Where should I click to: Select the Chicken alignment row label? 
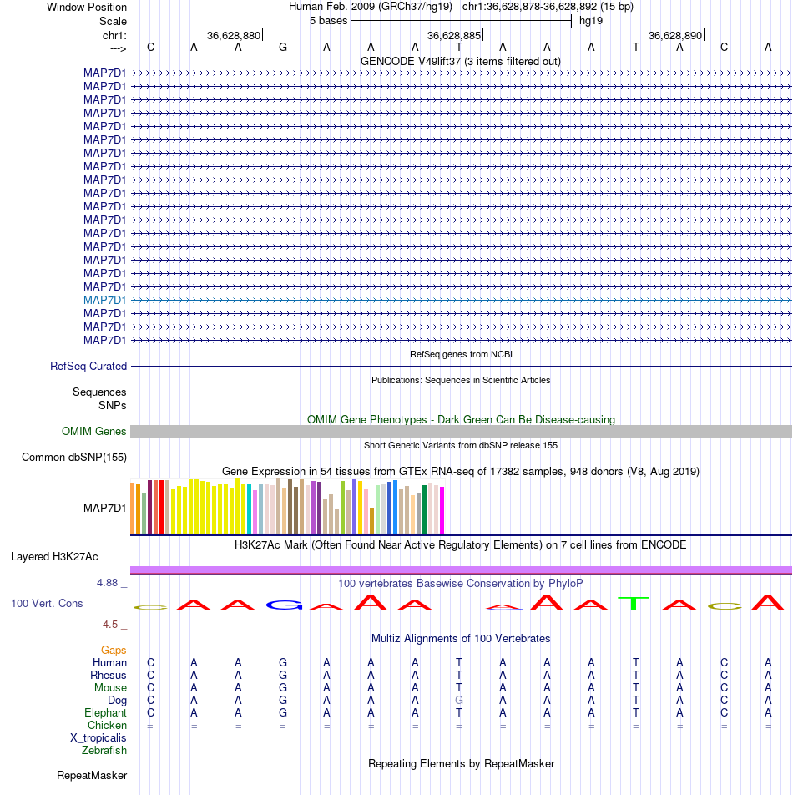107,725
